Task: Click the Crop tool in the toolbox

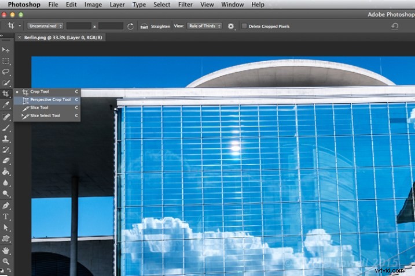Action: click(6, 94)
